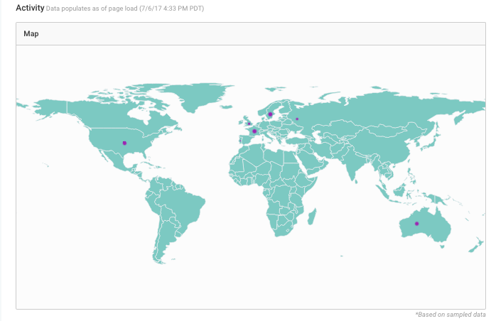Click the small purple dot over western Russia
This screenshot has width=491, height=321.
297,119
